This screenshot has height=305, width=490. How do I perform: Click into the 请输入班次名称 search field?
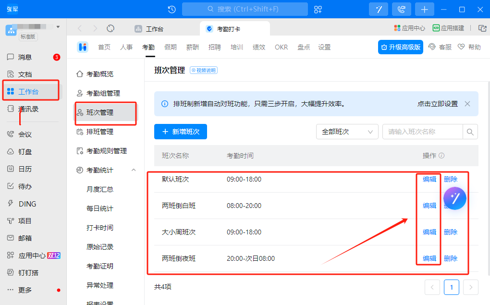point(422,132)
